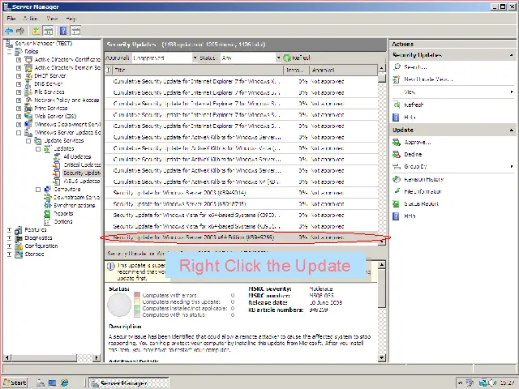Expand the Configuration tree node
519x389 pixels.
pos(9,246)
